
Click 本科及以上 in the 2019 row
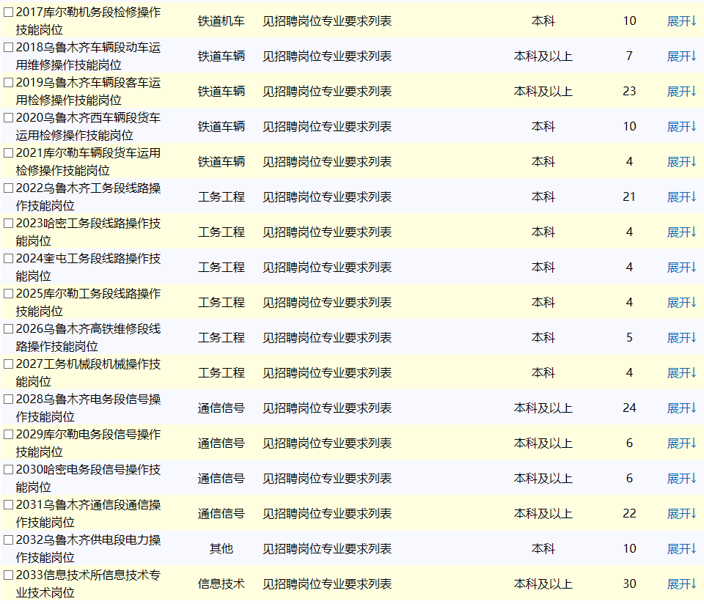point(543,92)
